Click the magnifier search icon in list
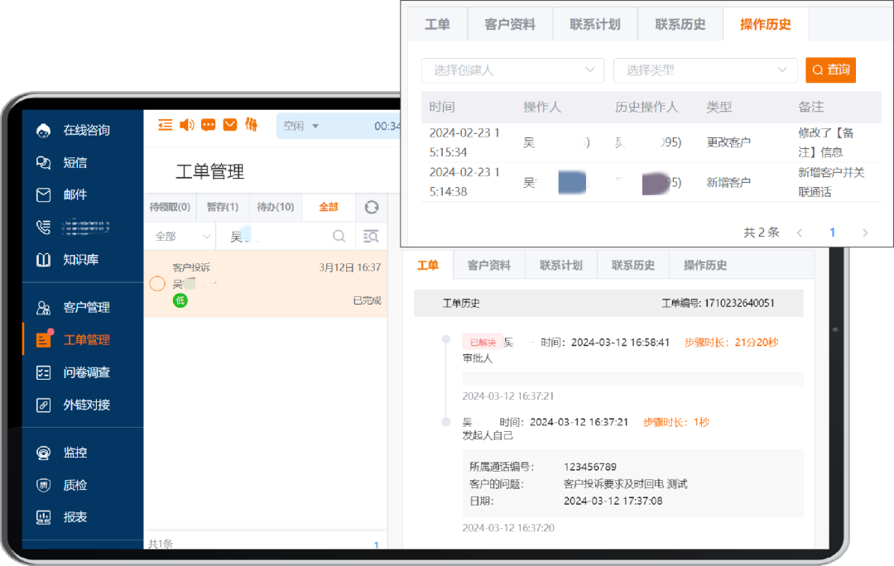Viewport: 894px width, 566px height. pyautogui.click(x=339, y=236)
